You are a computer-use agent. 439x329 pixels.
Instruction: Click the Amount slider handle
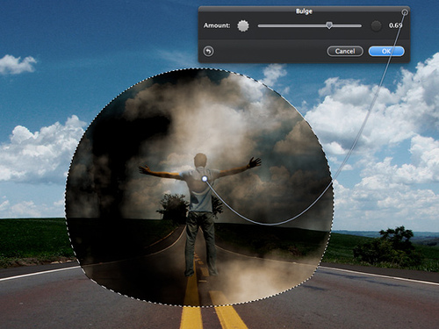click(x=329, y=25)
